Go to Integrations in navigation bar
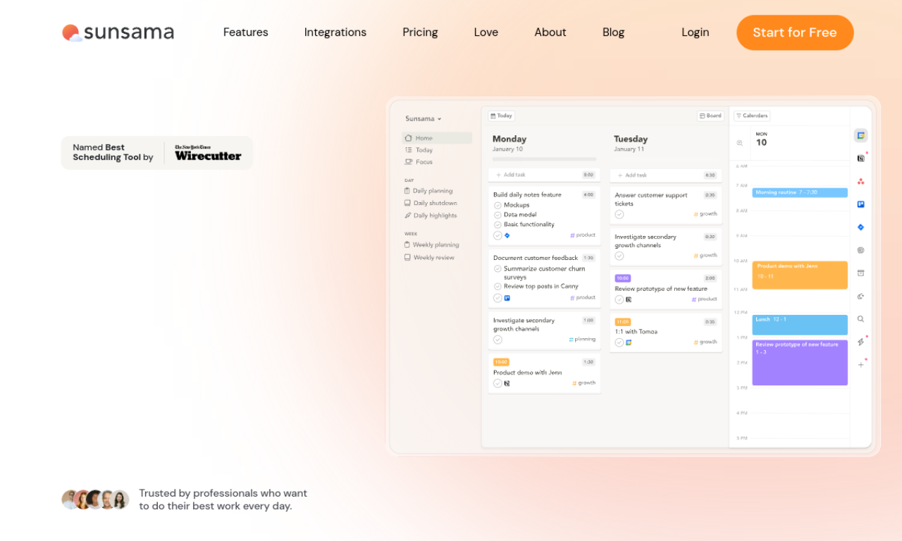The width and height of the screenshot is (902, 541). [x=335, y=32]
